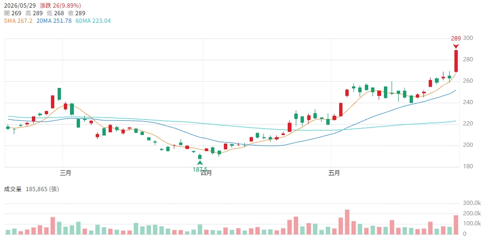Click the 漲跌 26(9.89%) change text
The image size is (483, 242).
pos(60,6)
